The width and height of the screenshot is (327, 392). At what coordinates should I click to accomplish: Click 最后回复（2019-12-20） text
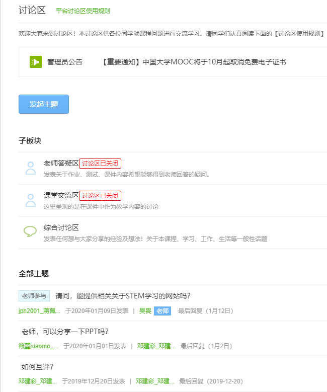click(x=211, y=381)
